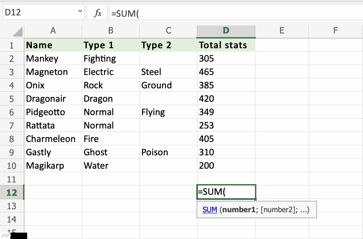
Task: Click the Type 1 header cell
Action: click(x=111, y=45)
